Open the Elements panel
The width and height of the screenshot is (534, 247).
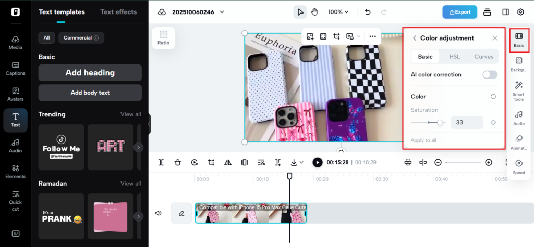point(15,172)
